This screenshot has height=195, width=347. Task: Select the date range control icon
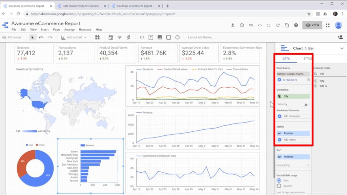tap(110, 37)
